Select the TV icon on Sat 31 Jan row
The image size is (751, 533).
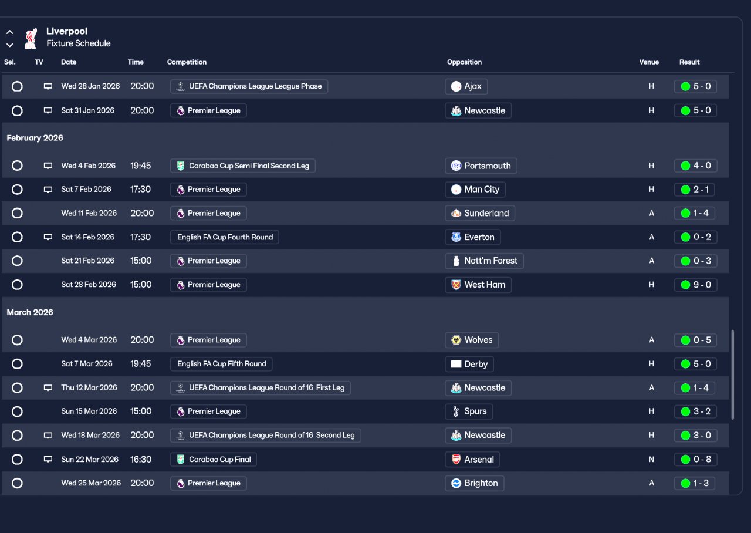[x=48, y=110]
